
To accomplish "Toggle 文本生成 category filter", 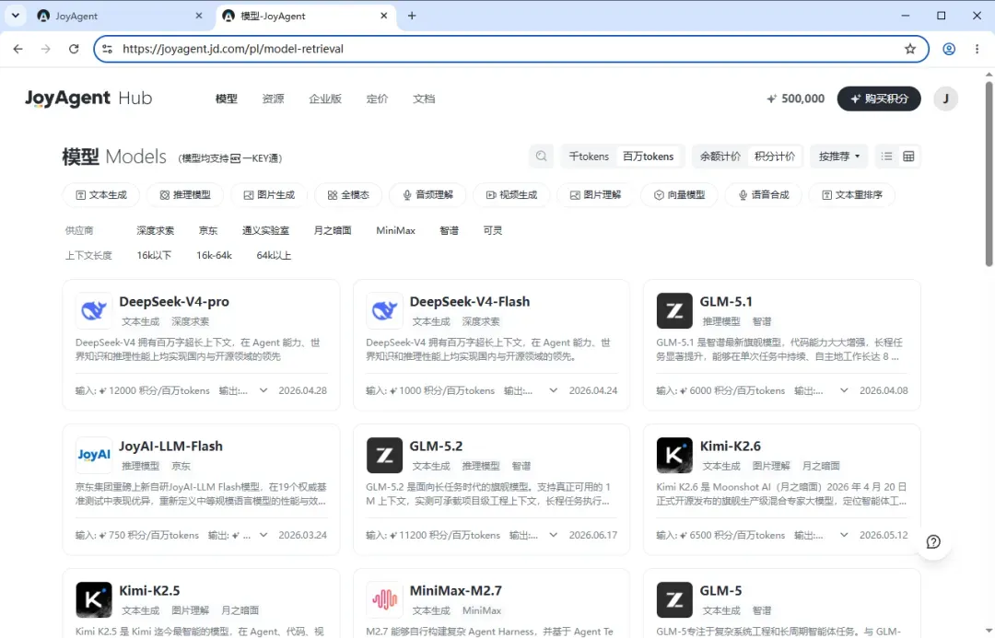I will pos(101,194).
